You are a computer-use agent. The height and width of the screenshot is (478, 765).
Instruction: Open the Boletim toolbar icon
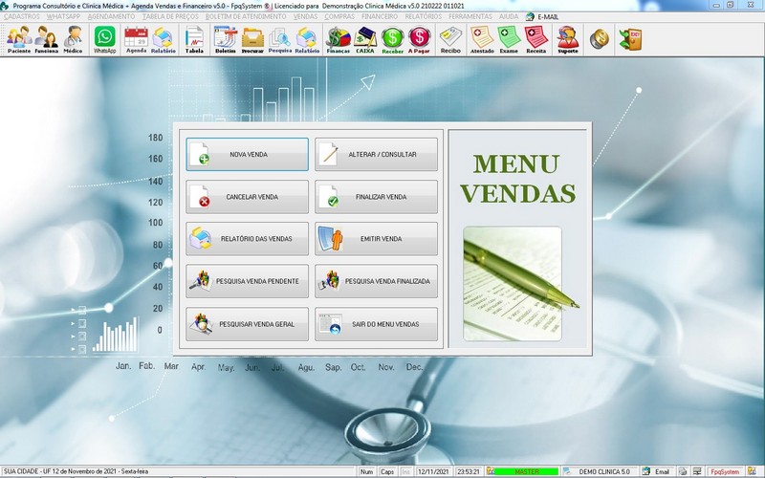point(226,39)
